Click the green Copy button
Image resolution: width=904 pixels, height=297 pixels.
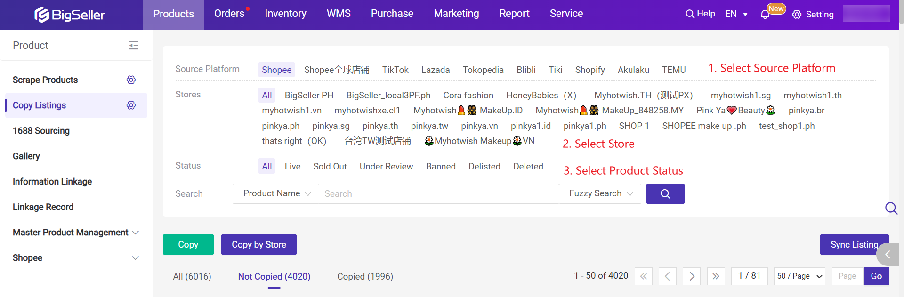(x=188, y=245)
